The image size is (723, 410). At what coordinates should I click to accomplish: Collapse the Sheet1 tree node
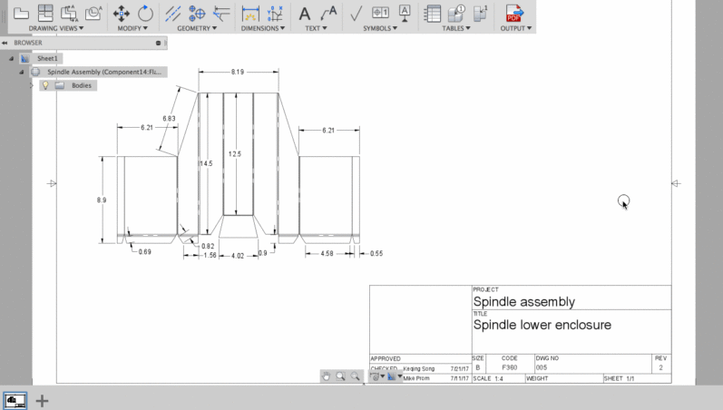click(x=11, y=59)
